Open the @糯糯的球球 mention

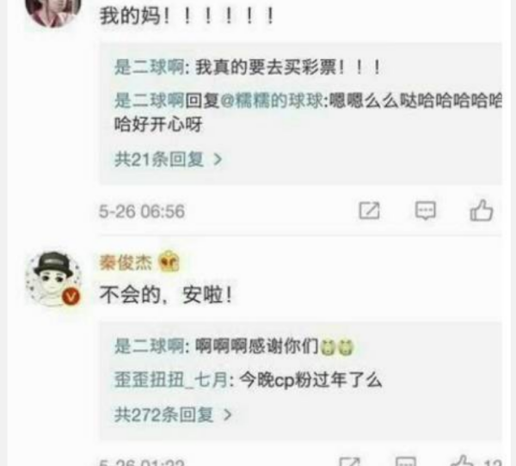point(272,101)
